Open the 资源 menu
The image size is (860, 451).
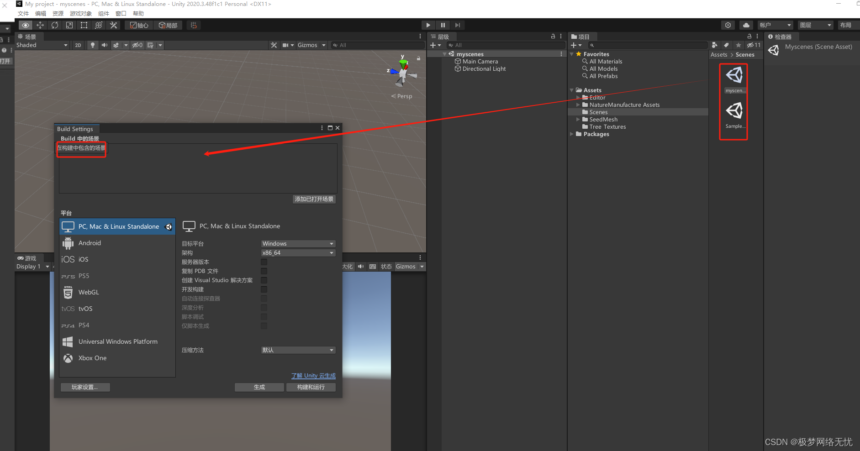coord(58,14)
